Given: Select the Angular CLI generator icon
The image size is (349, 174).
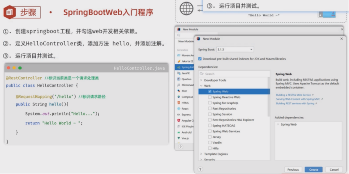Looking at the screenshot, I should 179,121.
